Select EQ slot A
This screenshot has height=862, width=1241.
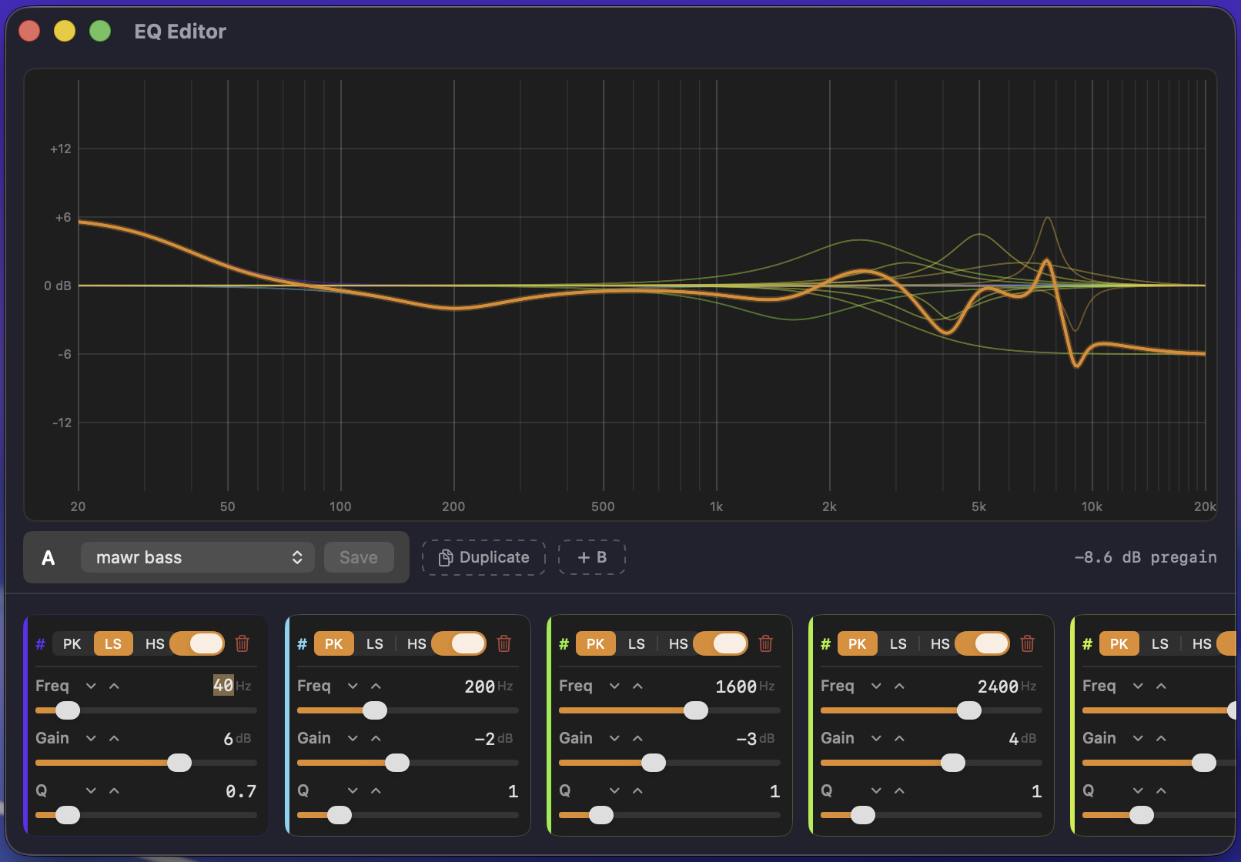pos(49,556)
